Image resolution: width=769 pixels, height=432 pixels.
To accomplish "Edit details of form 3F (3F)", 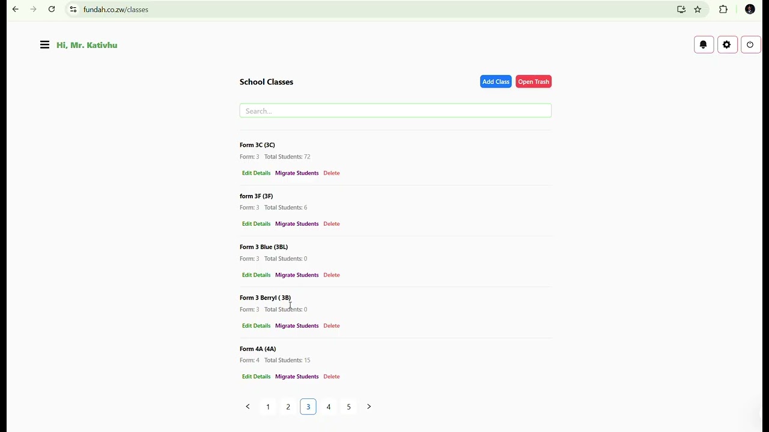I will tap(257, 224).
